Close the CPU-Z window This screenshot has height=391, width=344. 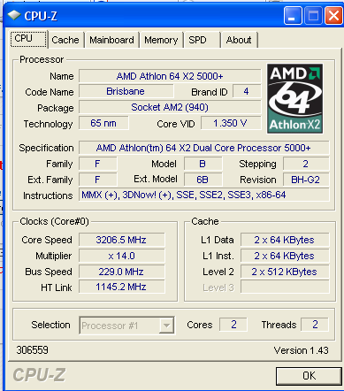point(333,16)
